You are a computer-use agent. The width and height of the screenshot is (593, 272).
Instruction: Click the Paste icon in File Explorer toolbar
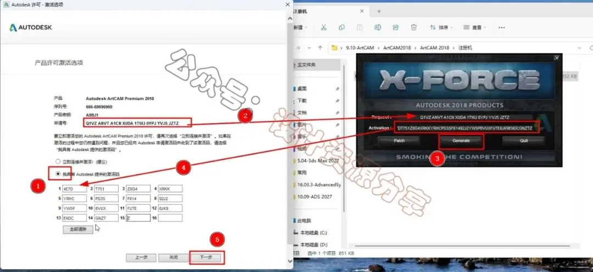click(x=359, y=27)
